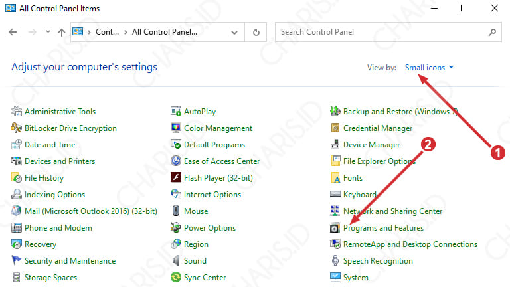Screen dimensions: 510x287
Task: Open Administrative Tools icon
Action: 17,112
